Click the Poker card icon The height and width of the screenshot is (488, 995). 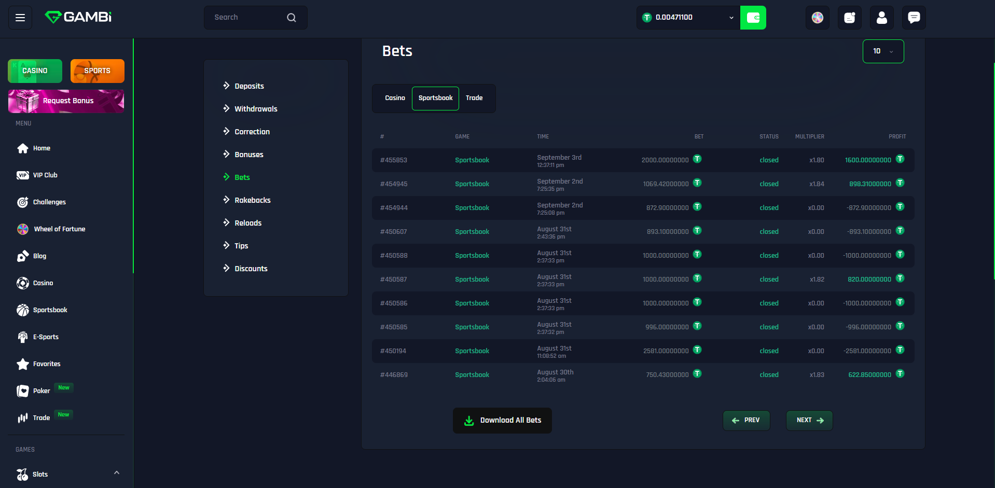coord(23,391)
